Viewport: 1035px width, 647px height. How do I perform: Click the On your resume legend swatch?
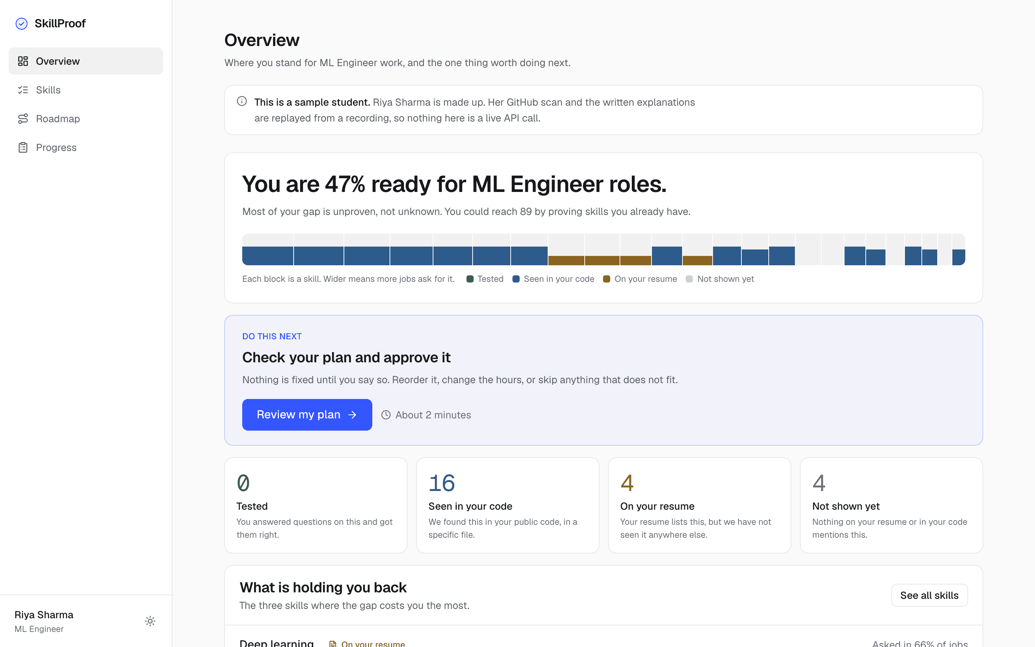(607, 279)
